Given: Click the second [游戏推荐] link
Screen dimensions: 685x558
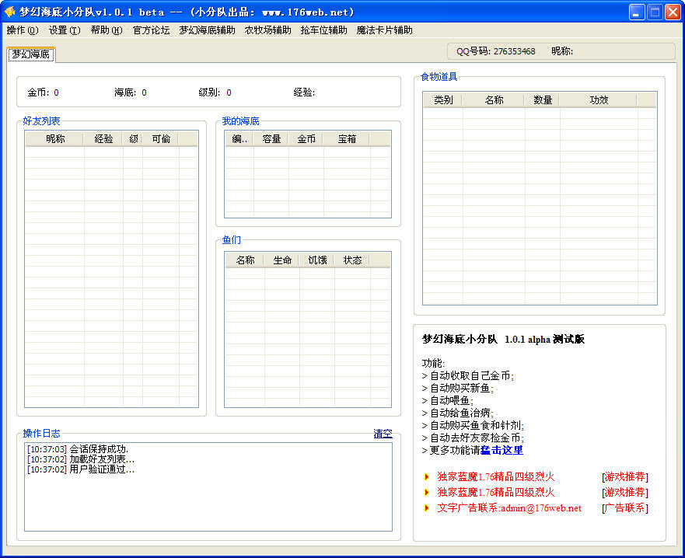Looking at the screenshot, I should [x=624, y=492].
